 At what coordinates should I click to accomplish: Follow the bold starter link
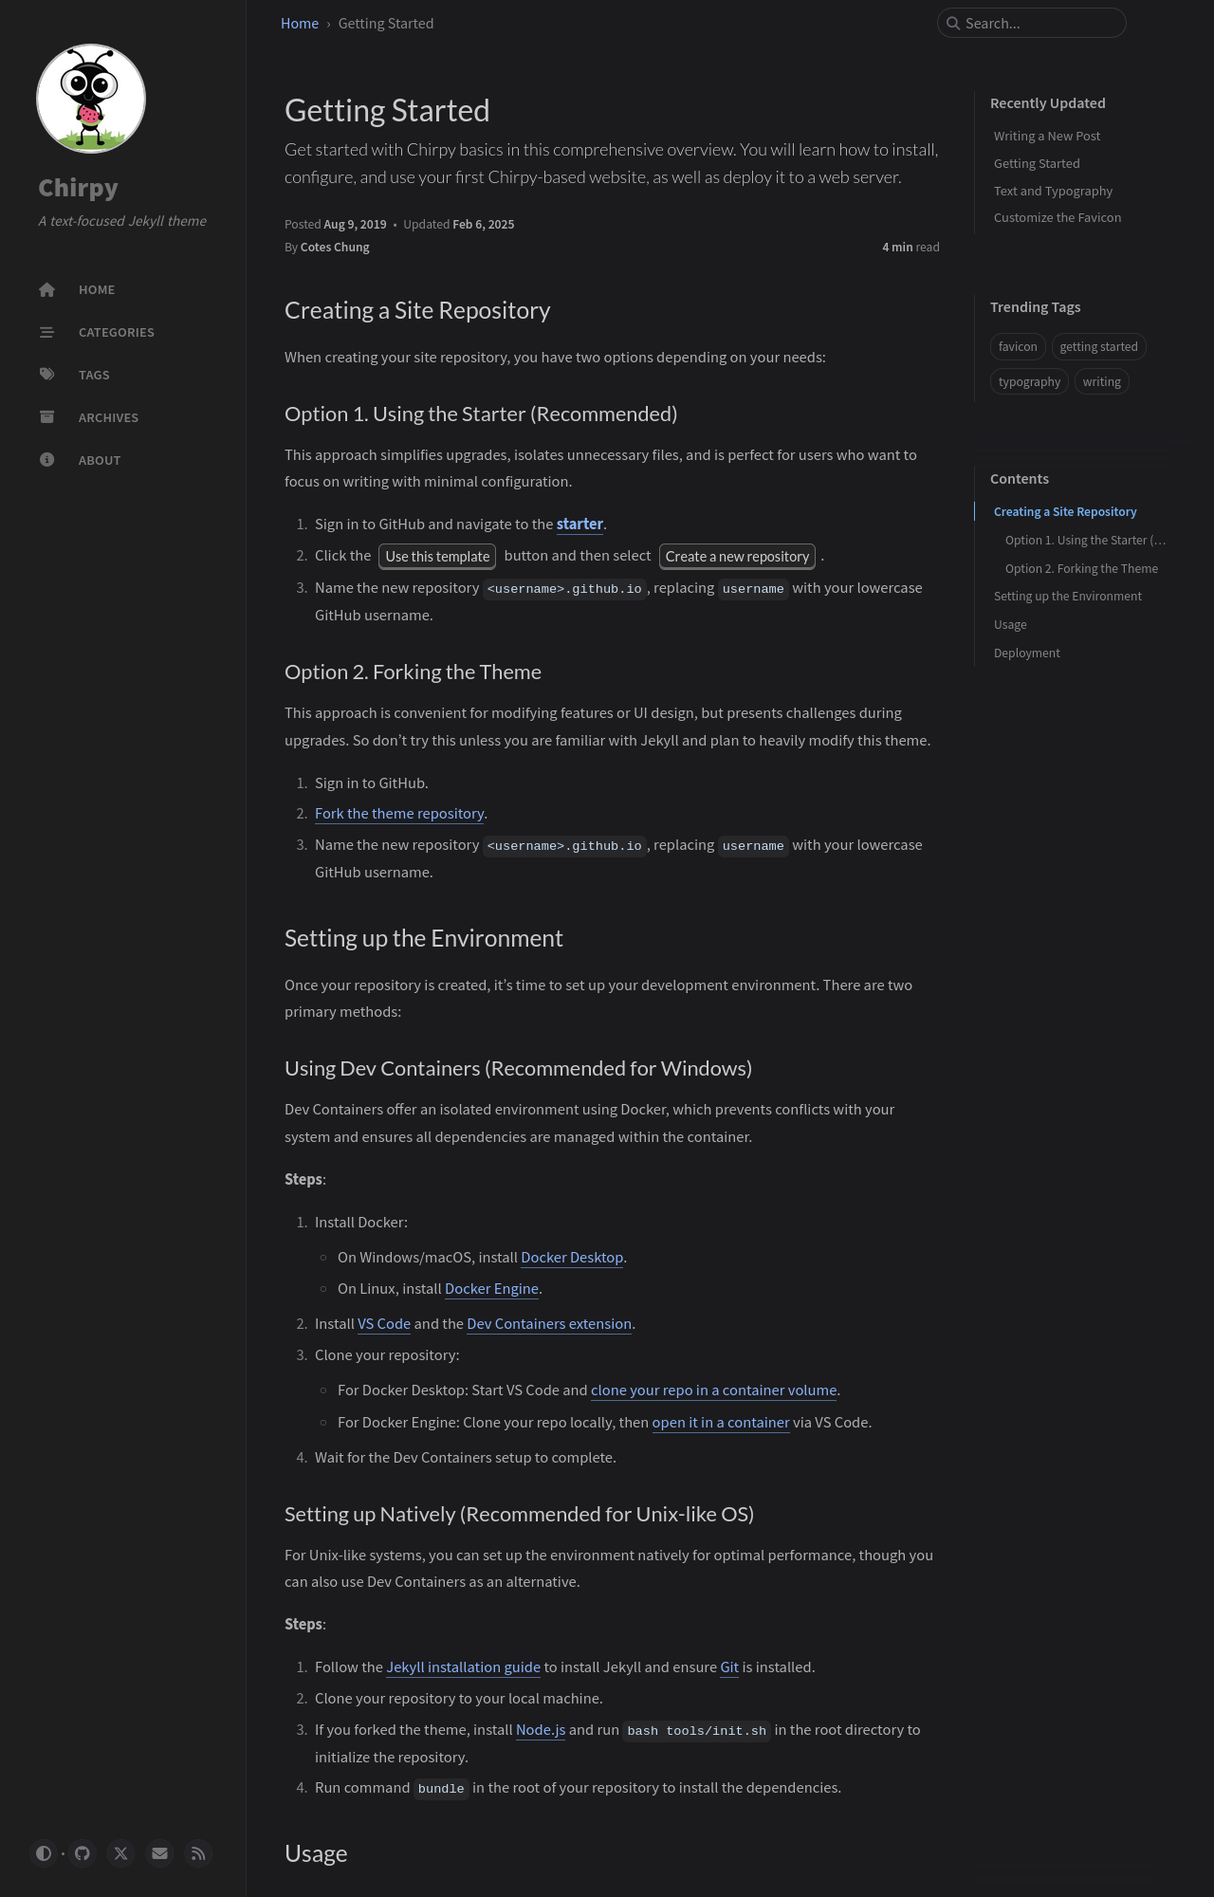pos(579,524)
